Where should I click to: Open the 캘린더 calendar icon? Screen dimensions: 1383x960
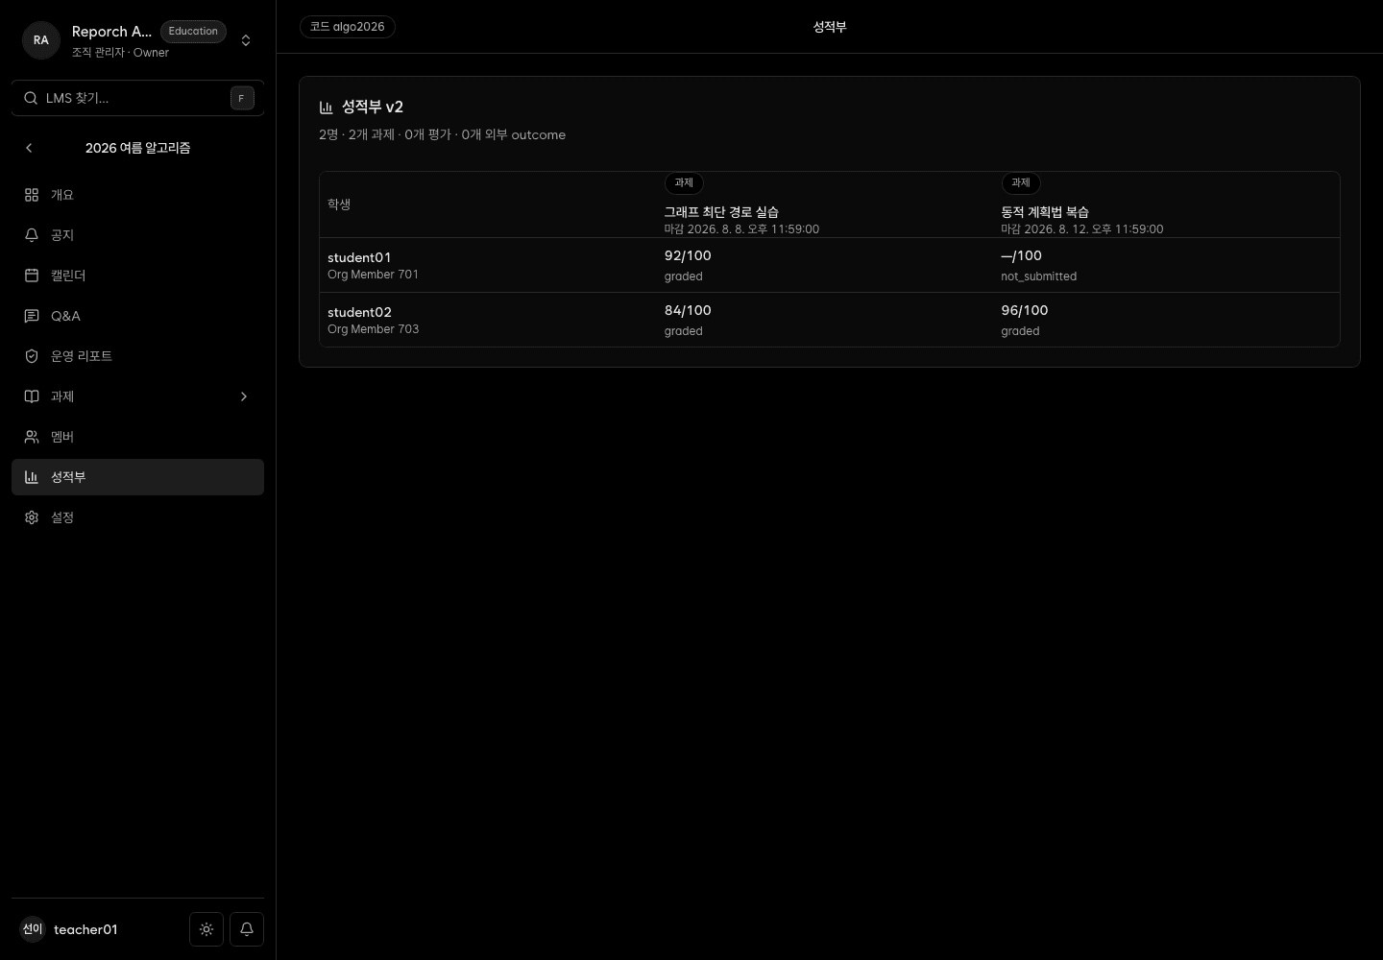32,276
